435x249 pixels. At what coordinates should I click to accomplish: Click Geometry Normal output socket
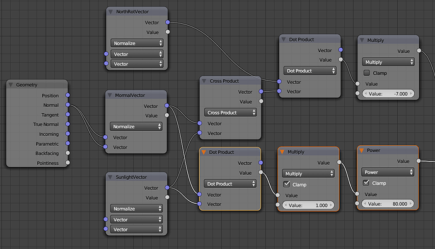tap(67, 104)
